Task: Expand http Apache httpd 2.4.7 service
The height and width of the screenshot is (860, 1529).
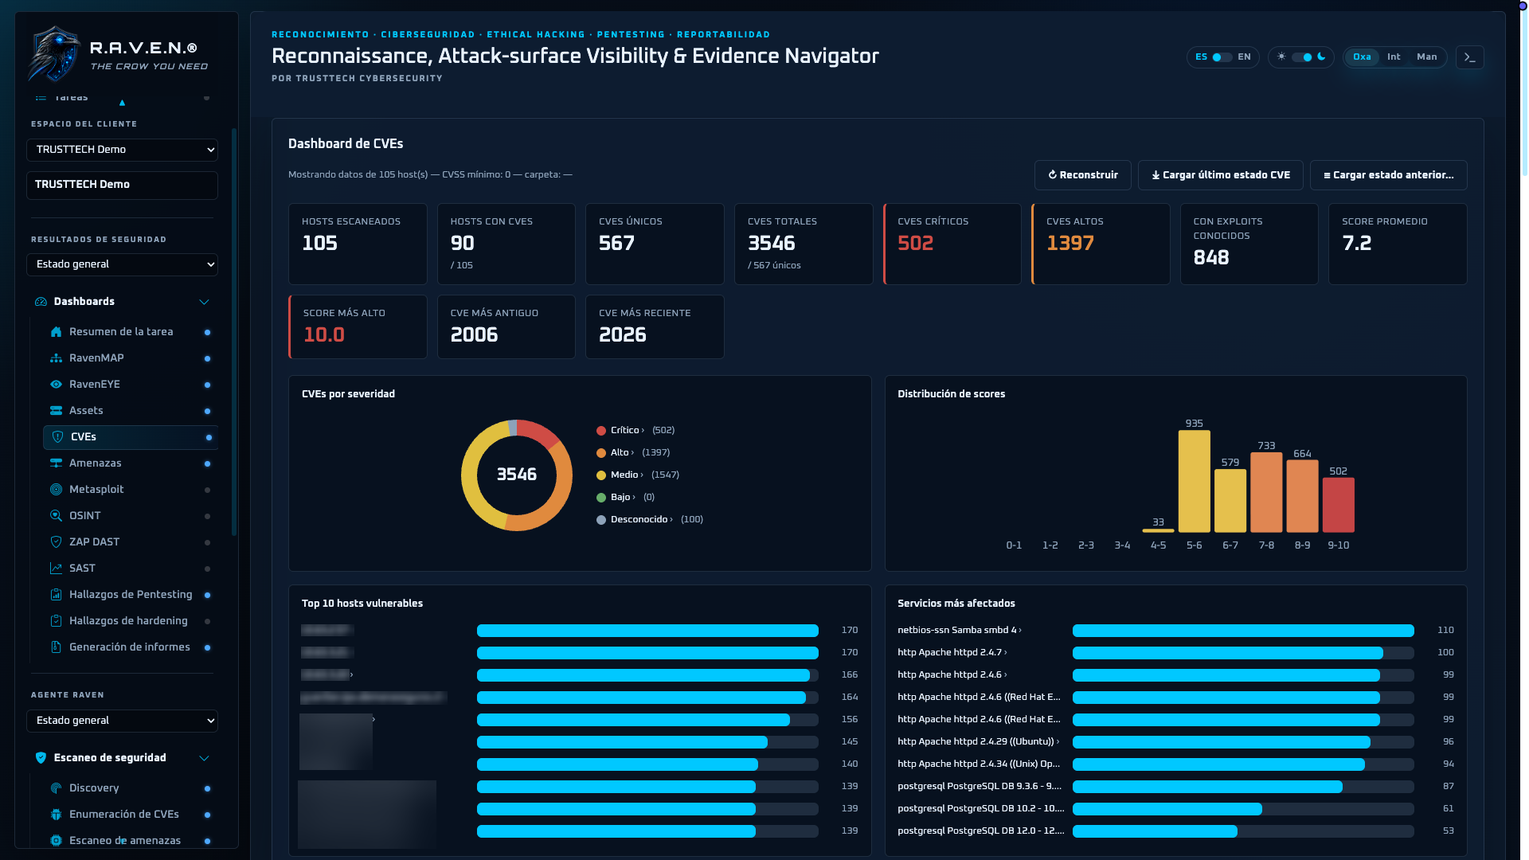Action: point(952,653)
